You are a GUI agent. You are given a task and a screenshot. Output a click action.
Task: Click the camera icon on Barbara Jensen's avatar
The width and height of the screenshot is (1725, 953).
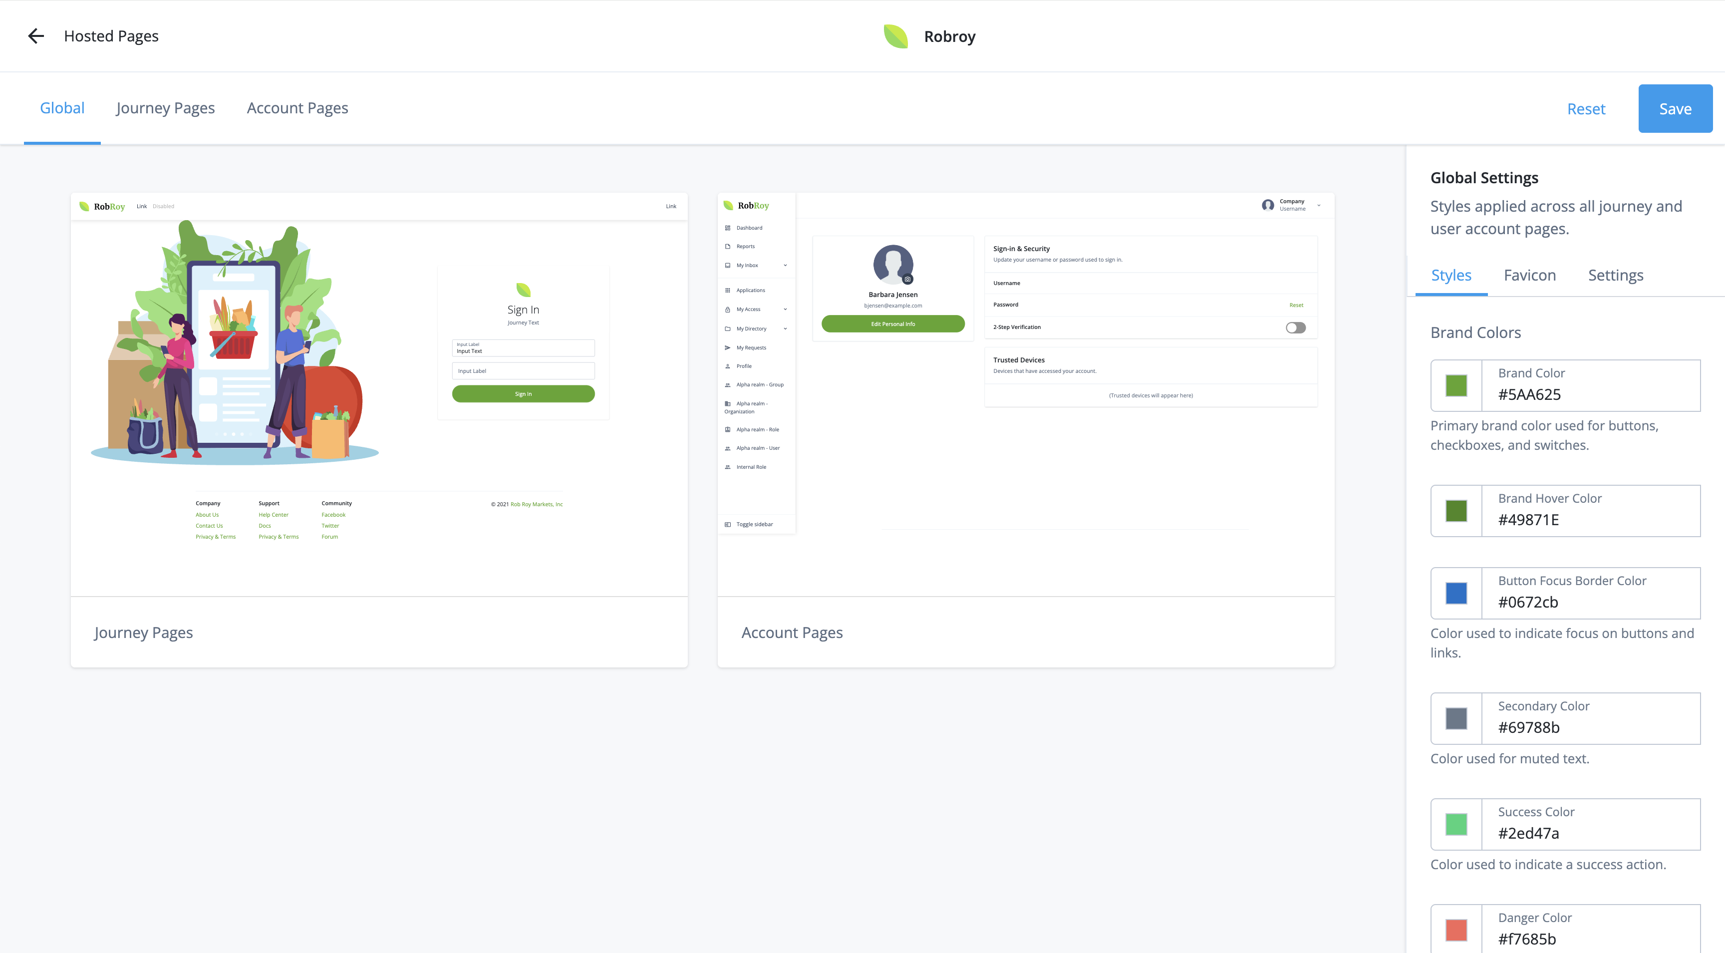[907, 278]
